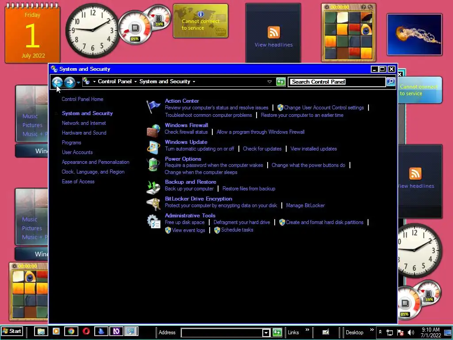Click the orange calendar gadget showing Friday 1
Viewport: 453px width, 340px height.
coord(32,33)
